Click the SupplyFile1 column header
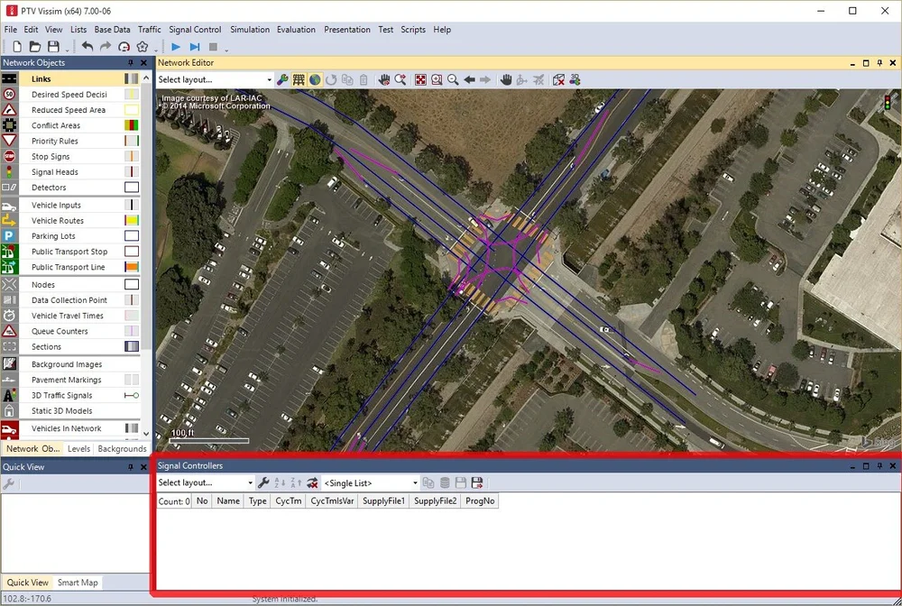Viewport: 902px width, 606px height. click(382, 500)
